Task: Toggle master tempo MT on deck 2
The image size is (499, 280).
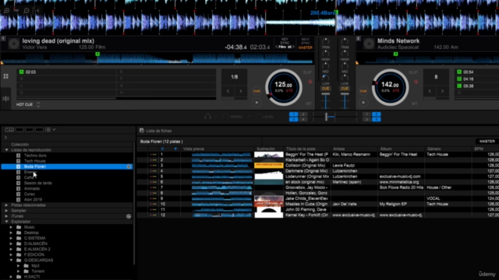Action: pyautogui.click(x=414, y=103)
